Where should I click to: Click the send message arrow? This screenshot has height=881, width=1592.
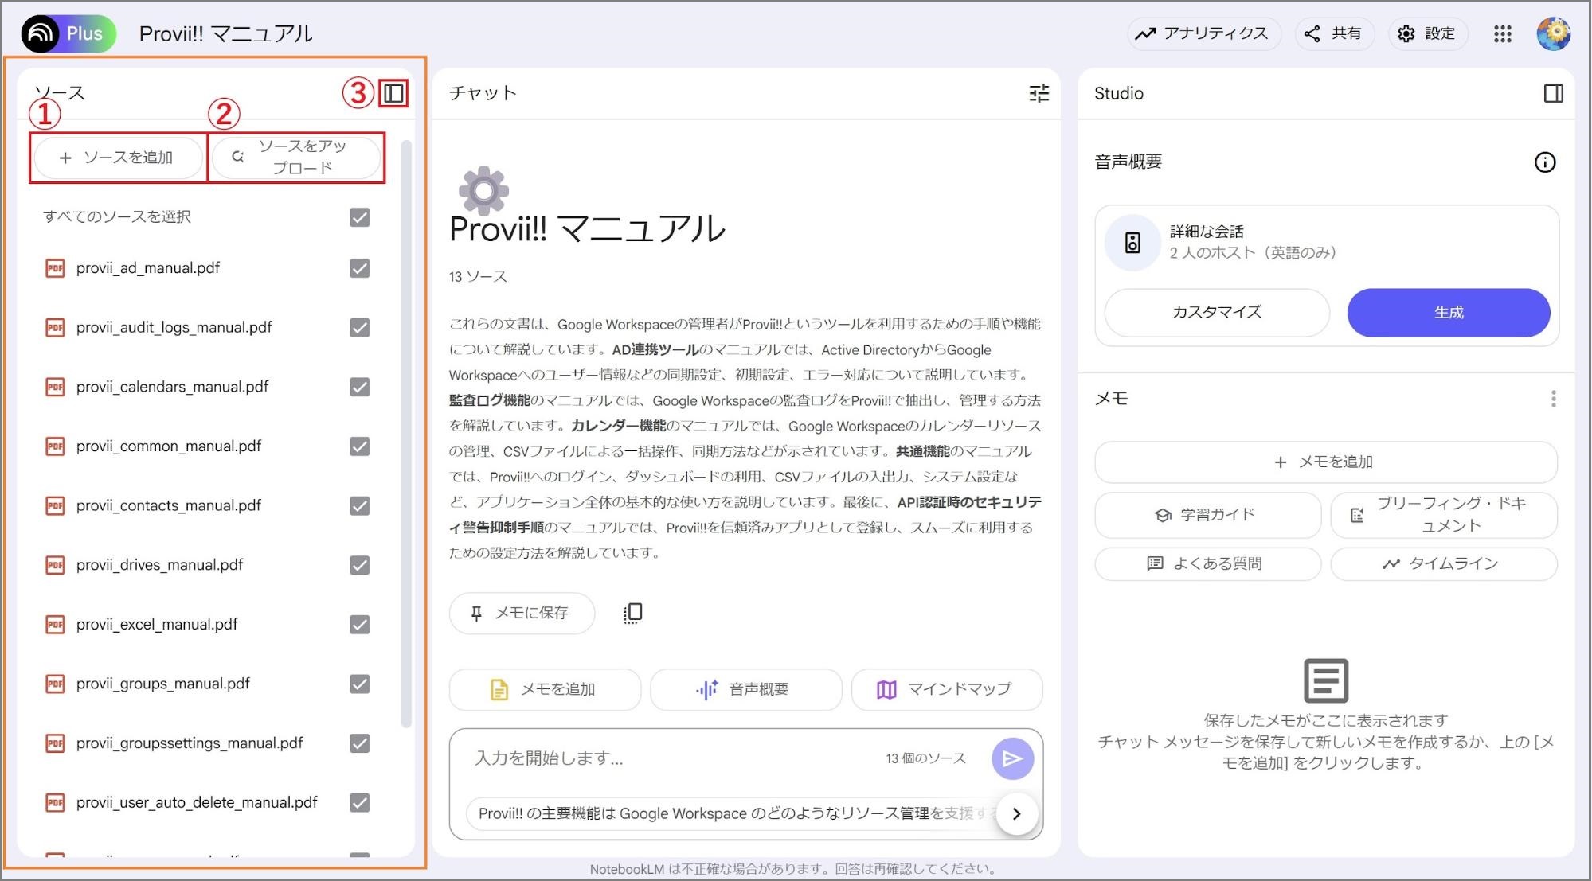(1012, 758)
